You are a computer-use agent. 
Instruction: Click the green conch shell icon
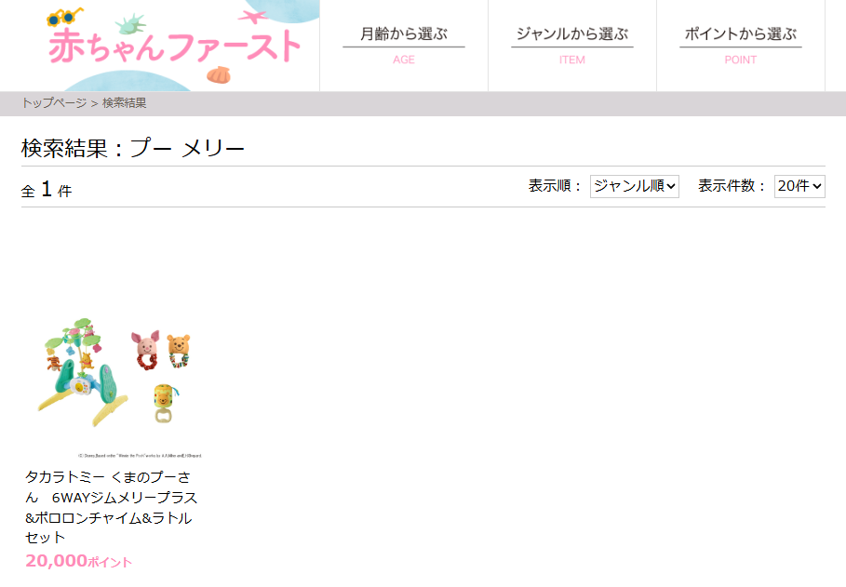(x=131, y=24)
